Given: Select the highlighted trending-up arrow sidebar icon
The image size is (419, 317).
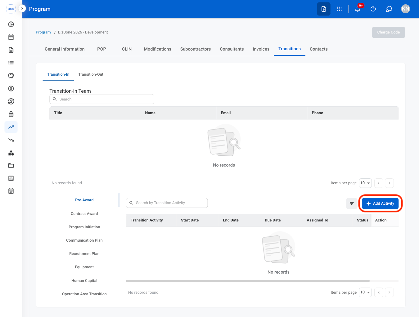Looking at the screenshot, I should pos(11,127).
